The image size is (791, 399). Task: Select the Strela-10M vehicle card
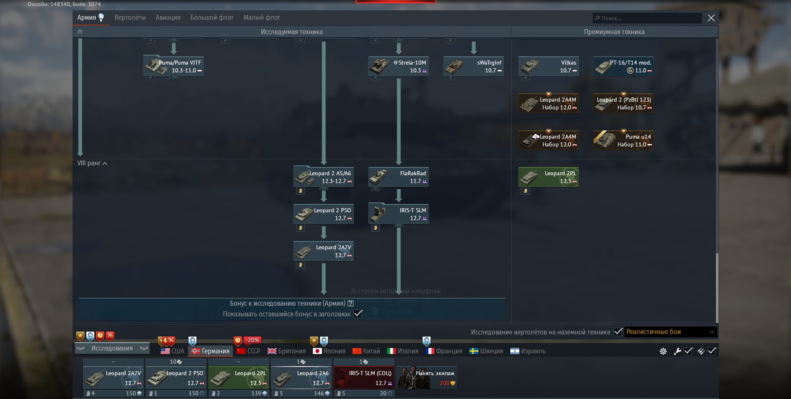(x=399, y=66)
